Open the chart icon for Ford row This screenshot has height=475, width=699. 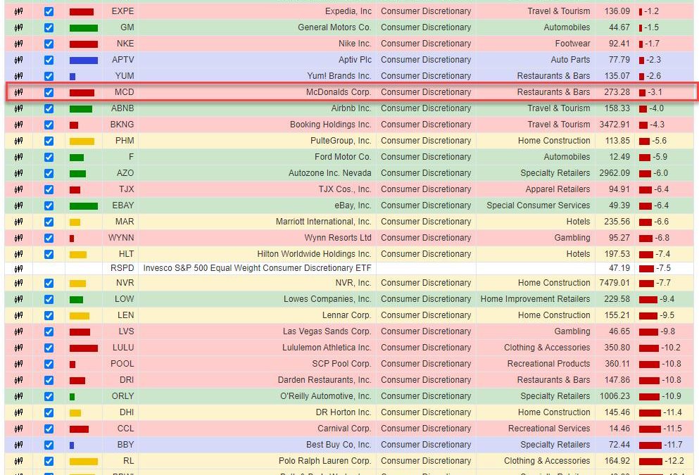click(x=18, y=157)
